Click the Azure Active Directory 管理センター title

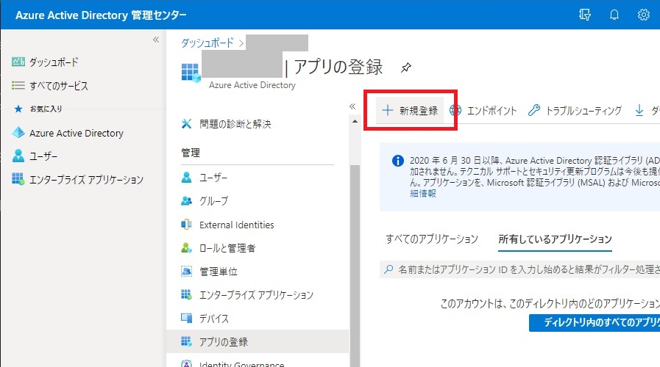click(101, 15)
